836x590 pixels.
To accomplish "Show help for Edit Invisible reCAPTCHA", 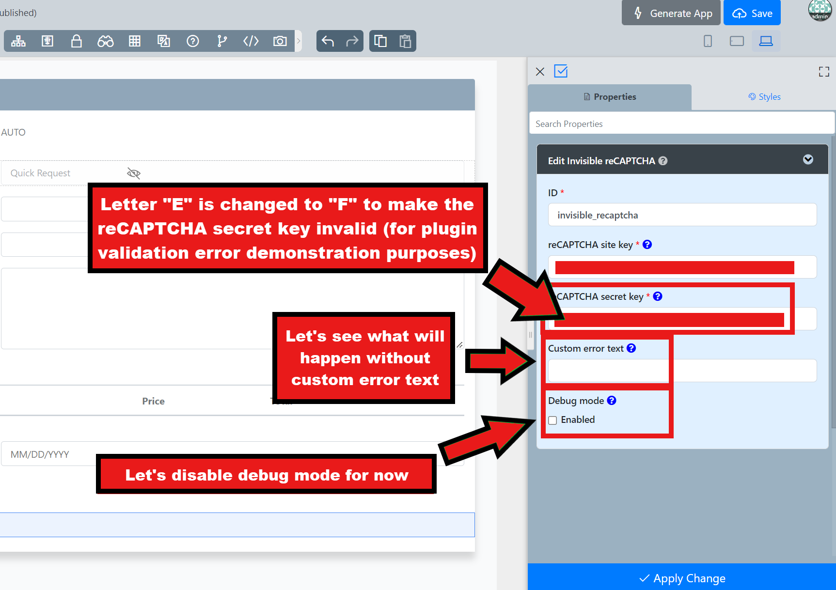I will click(663, 161).
